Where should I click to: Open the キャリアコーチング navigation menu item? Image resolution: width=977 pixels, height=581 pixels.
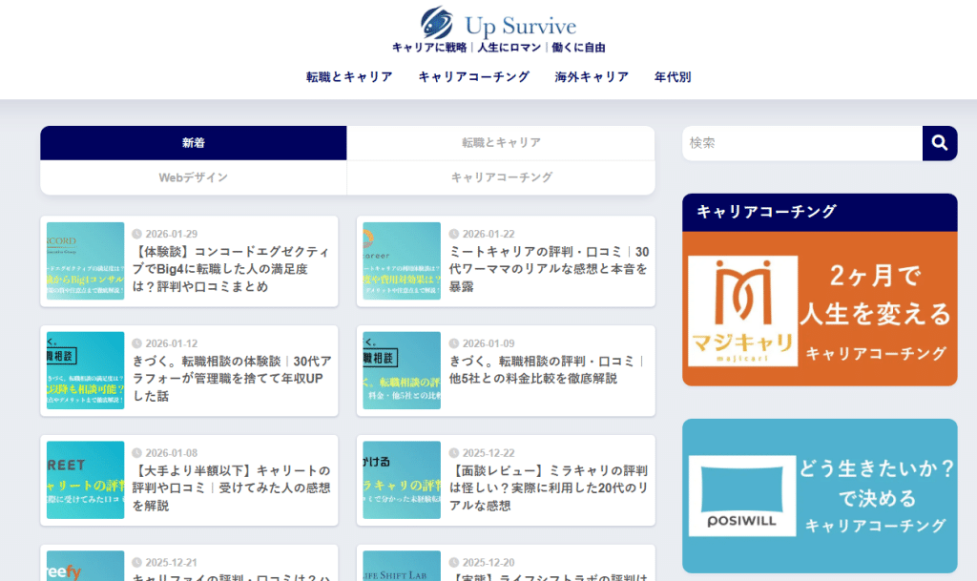click(473, 76)
